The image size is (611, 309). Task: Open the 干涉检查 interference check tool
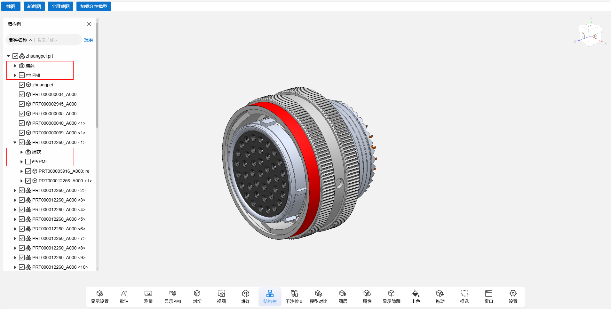point(294,296)
